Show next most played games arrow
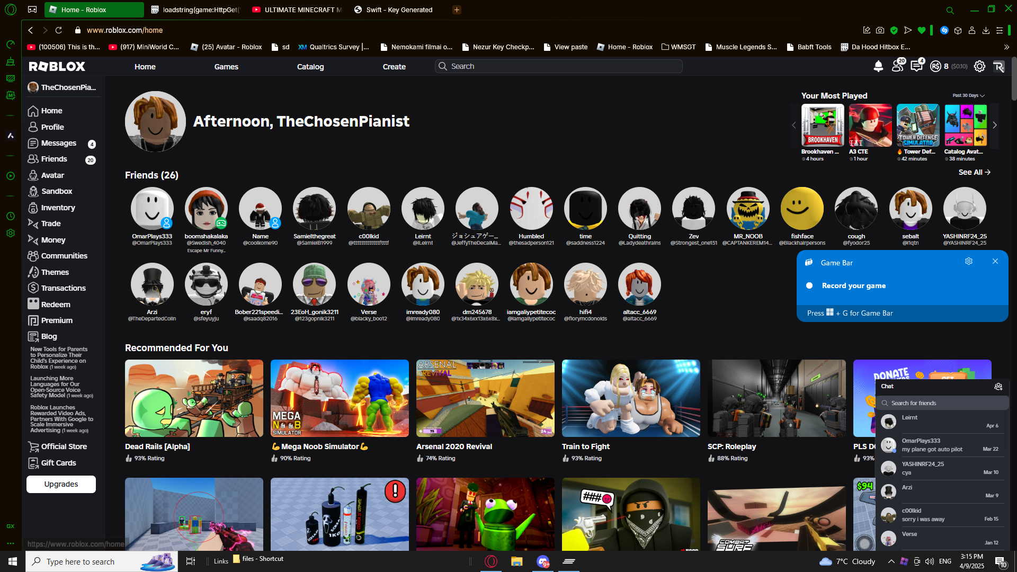The height and width of the screenshot is (572, 1017). click(995, 126)
